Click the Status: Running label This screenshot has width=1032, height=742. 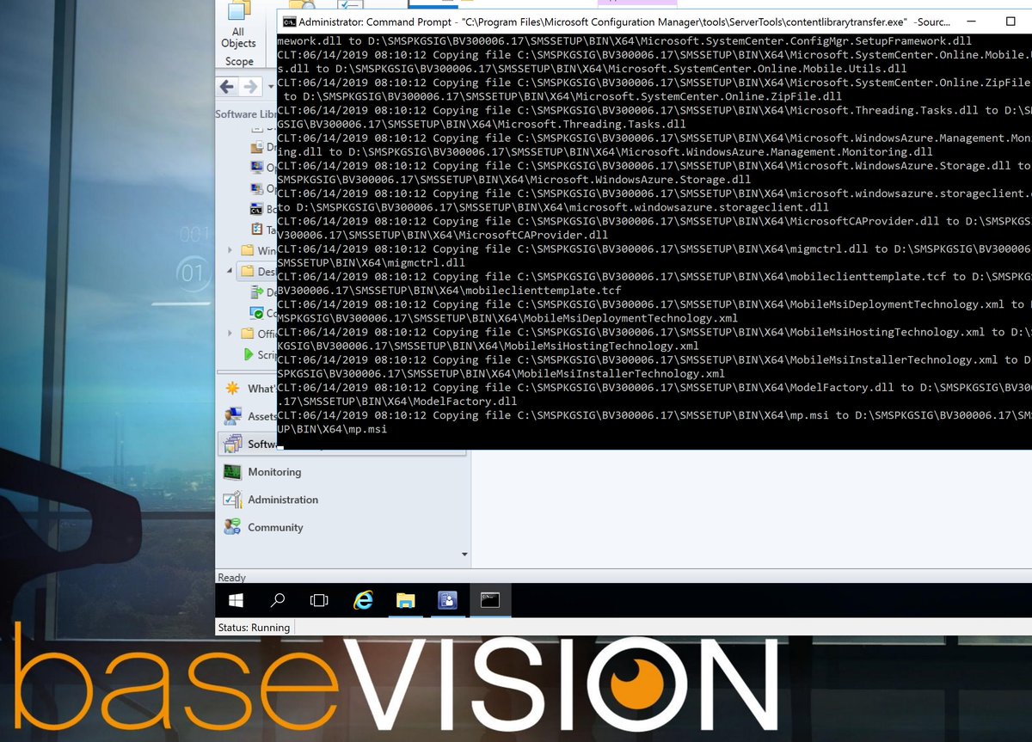[254, 628]
